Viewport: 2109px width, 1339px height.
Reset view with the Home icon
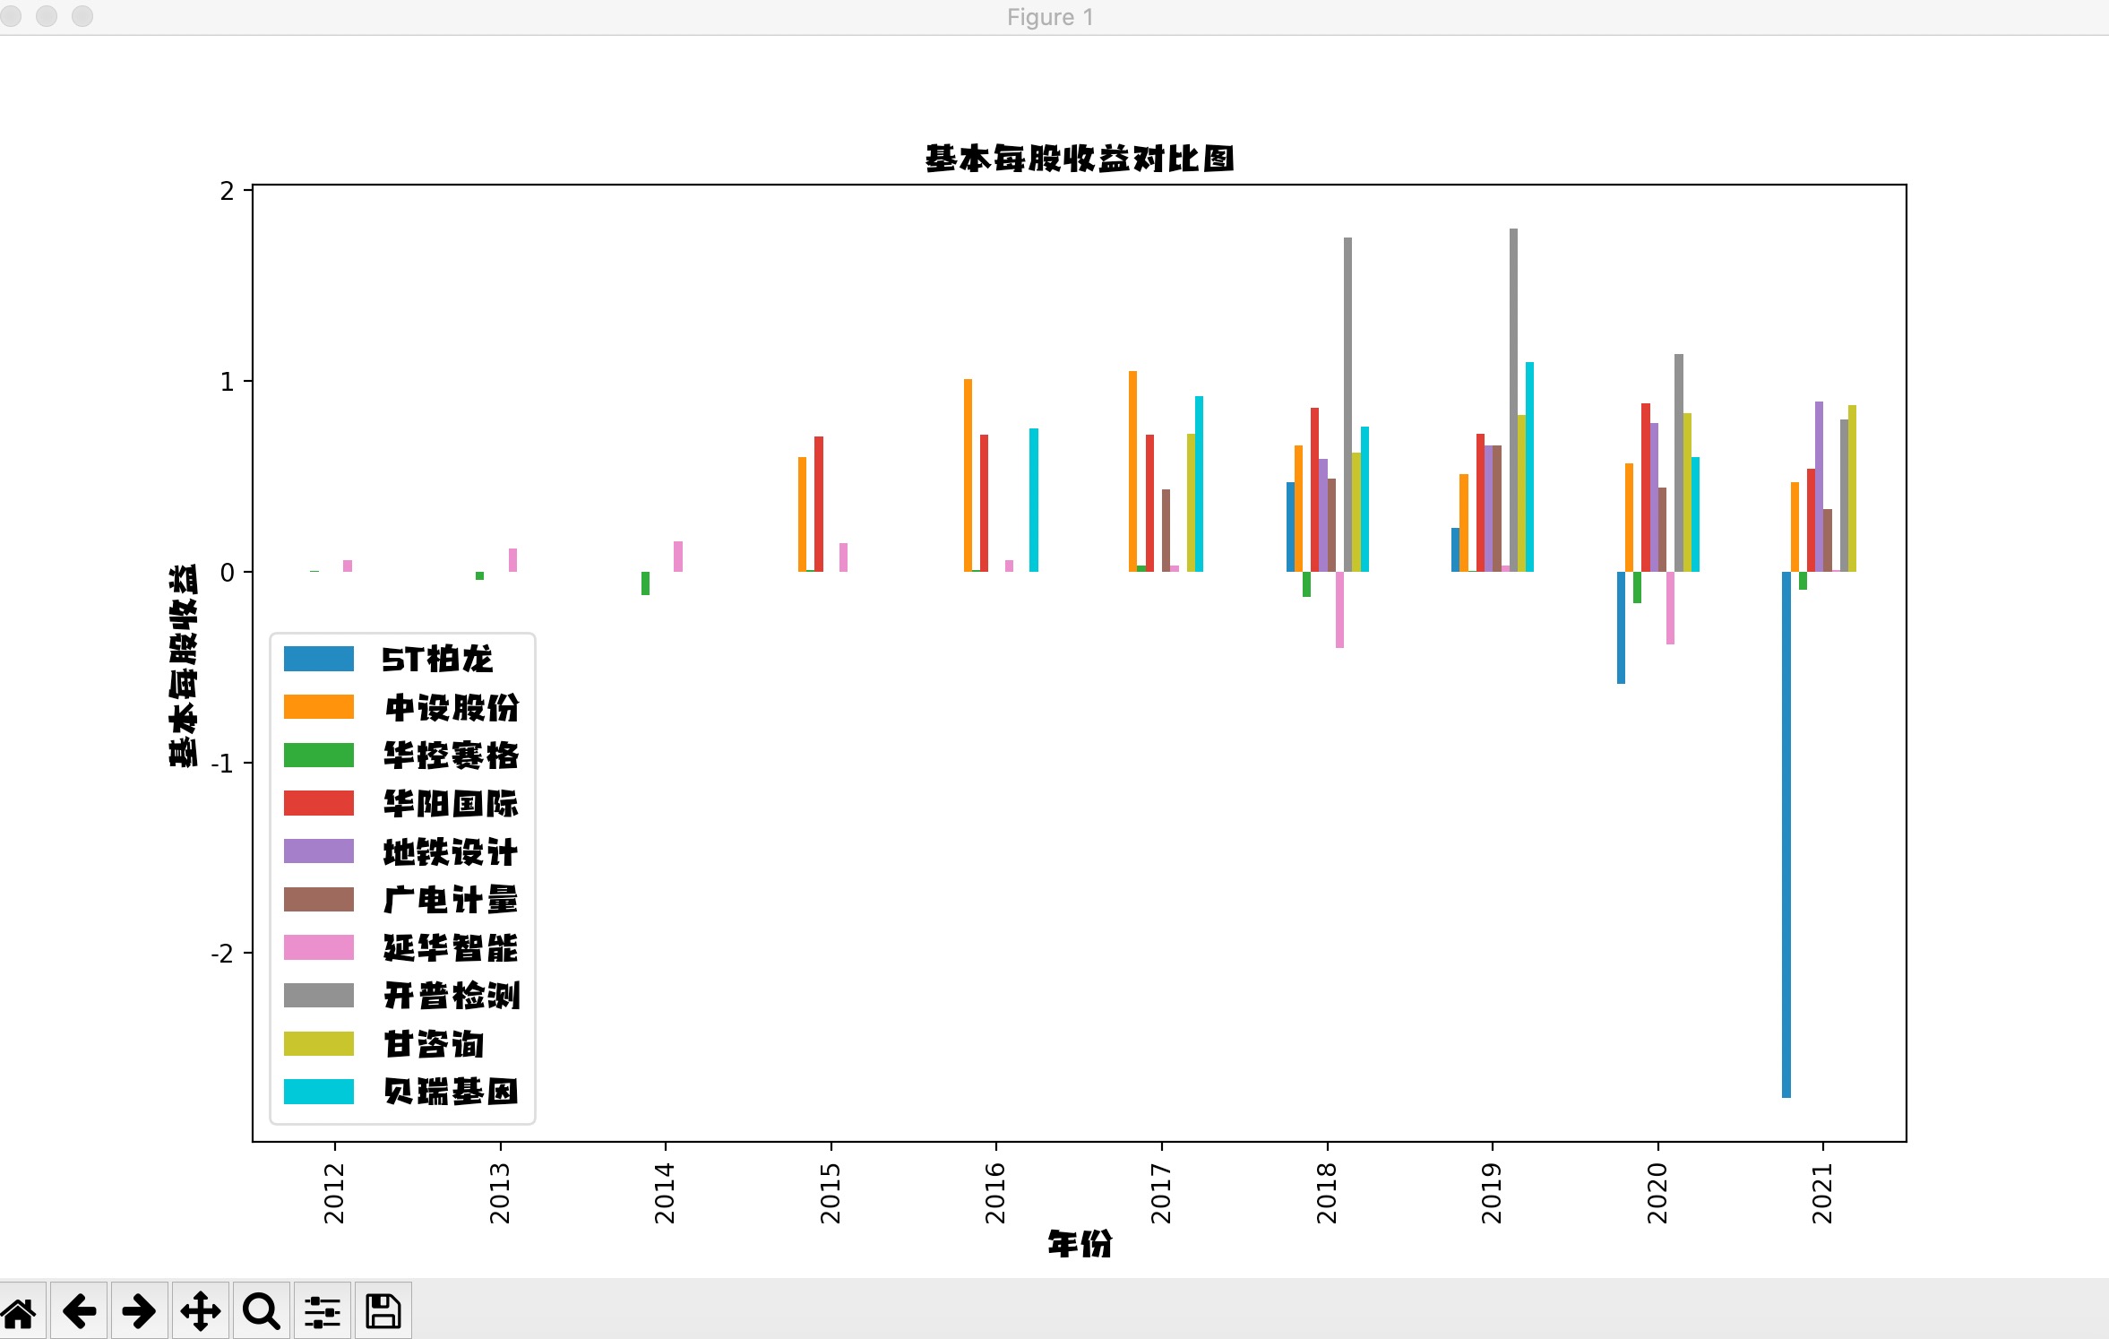(x=20, y=1312)
